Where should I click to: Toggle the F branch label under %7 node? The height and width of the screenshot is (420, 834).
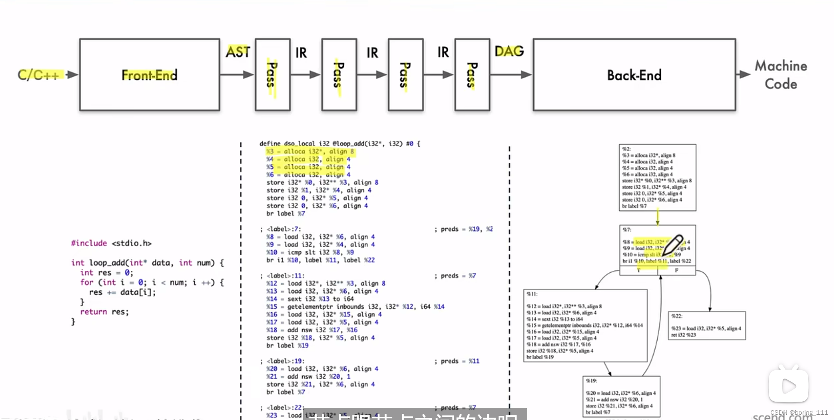[x=676, y=270]
